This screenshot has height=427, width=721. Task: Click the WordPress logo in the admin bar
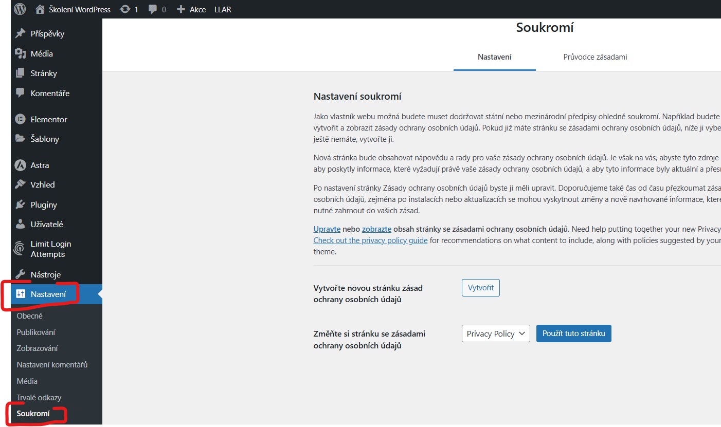tap(19, 9)
